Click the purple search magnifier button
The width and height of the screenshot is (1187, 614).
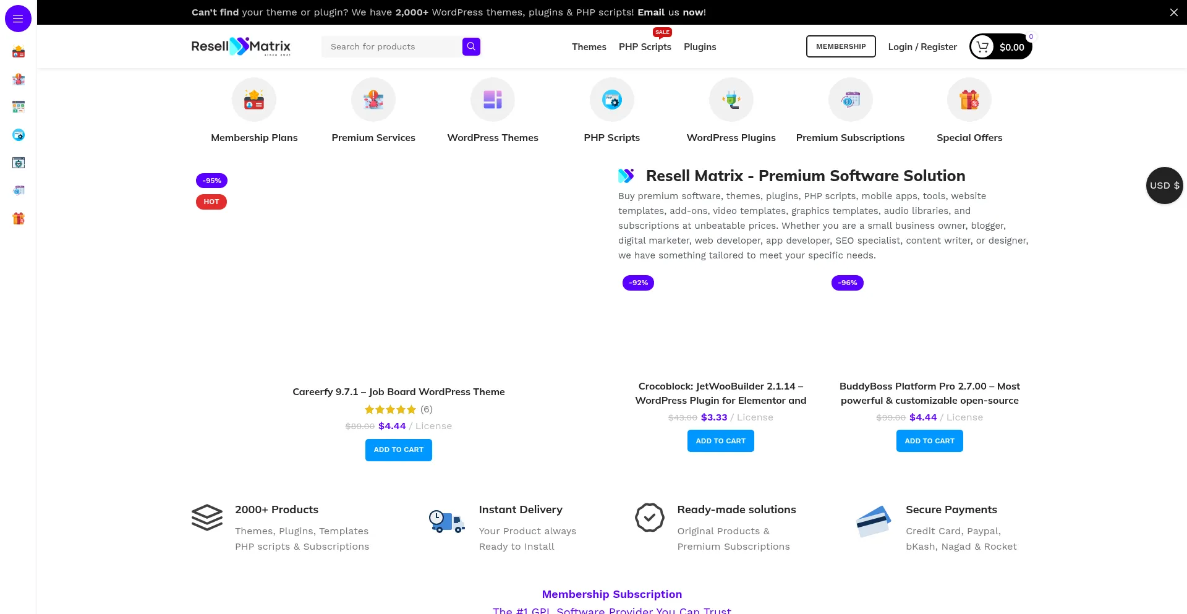click(471, 46)
